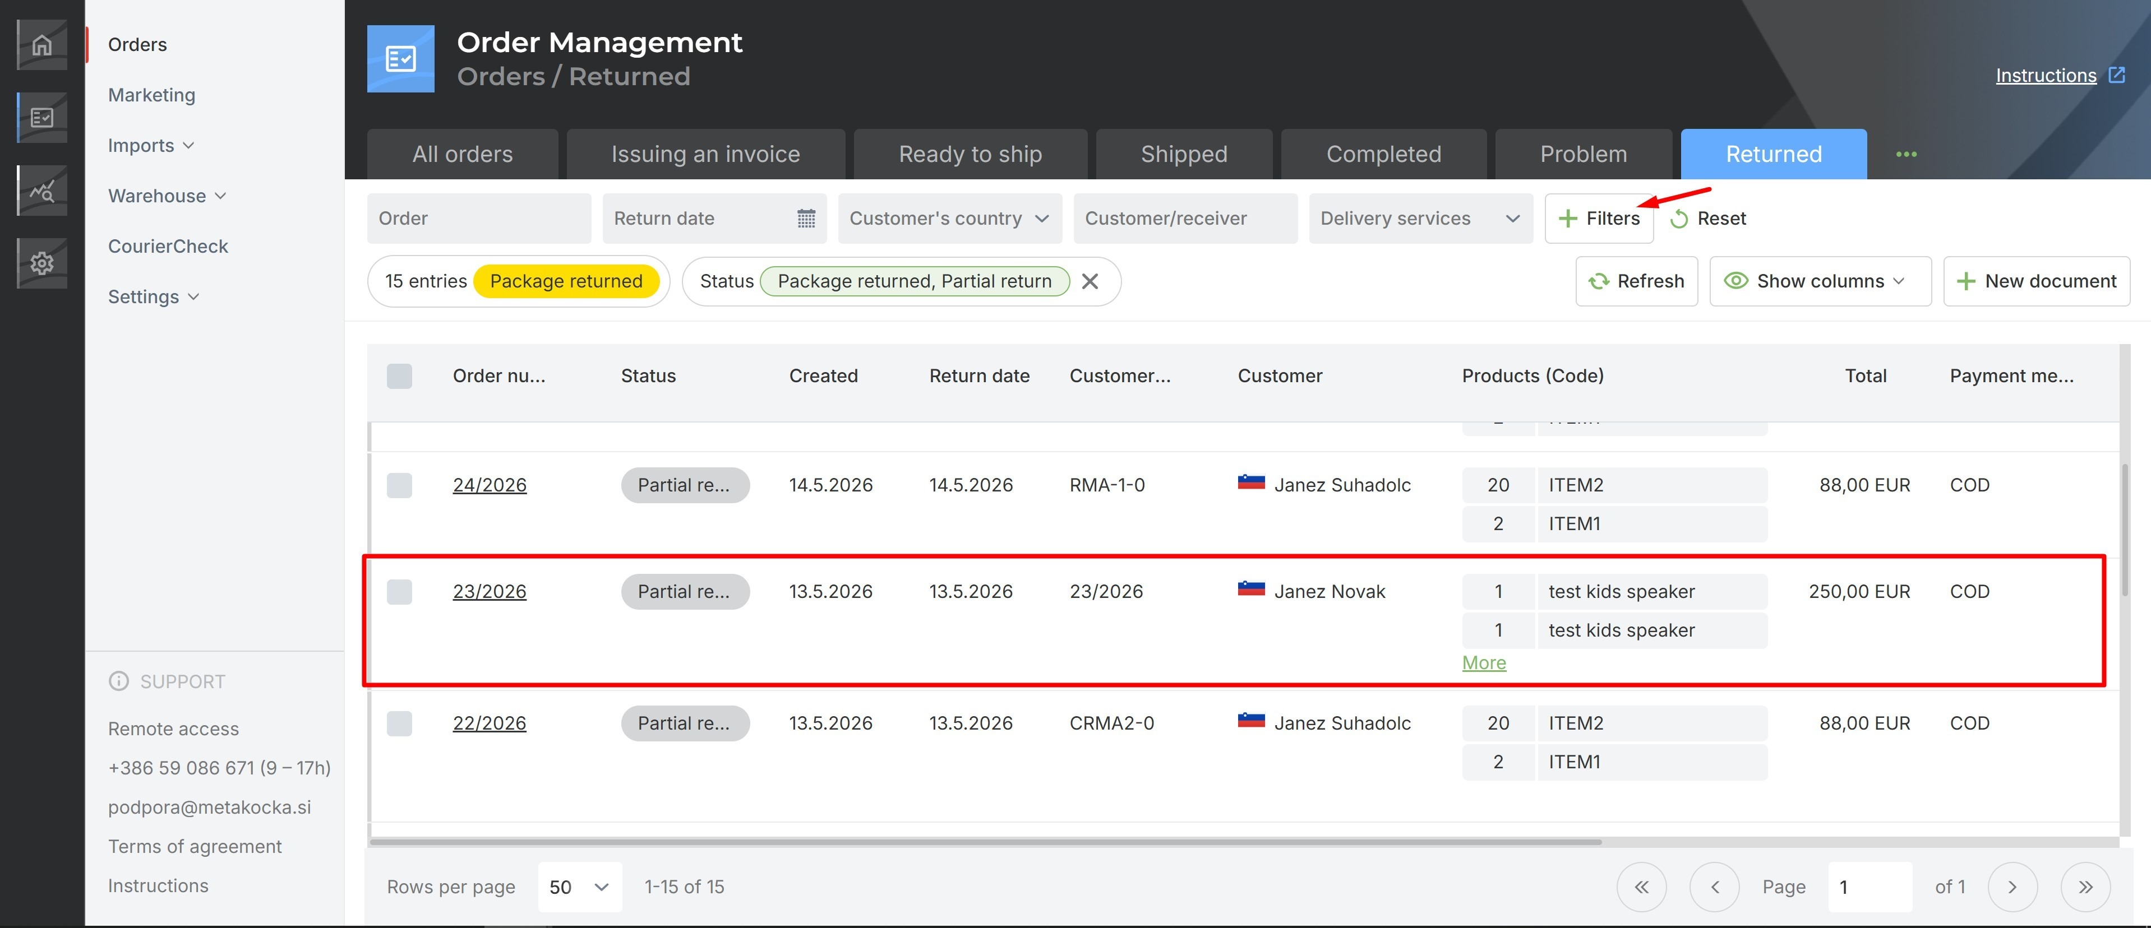The height and width of the screenshot is (928, 2151).
Task: Click podpora@metakocka.si email link
Action: click(x=210, y=807)
